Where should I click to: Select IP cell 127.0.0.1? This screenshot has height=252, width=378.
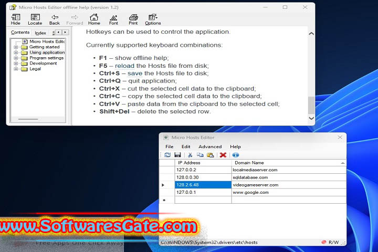(203, 192)
